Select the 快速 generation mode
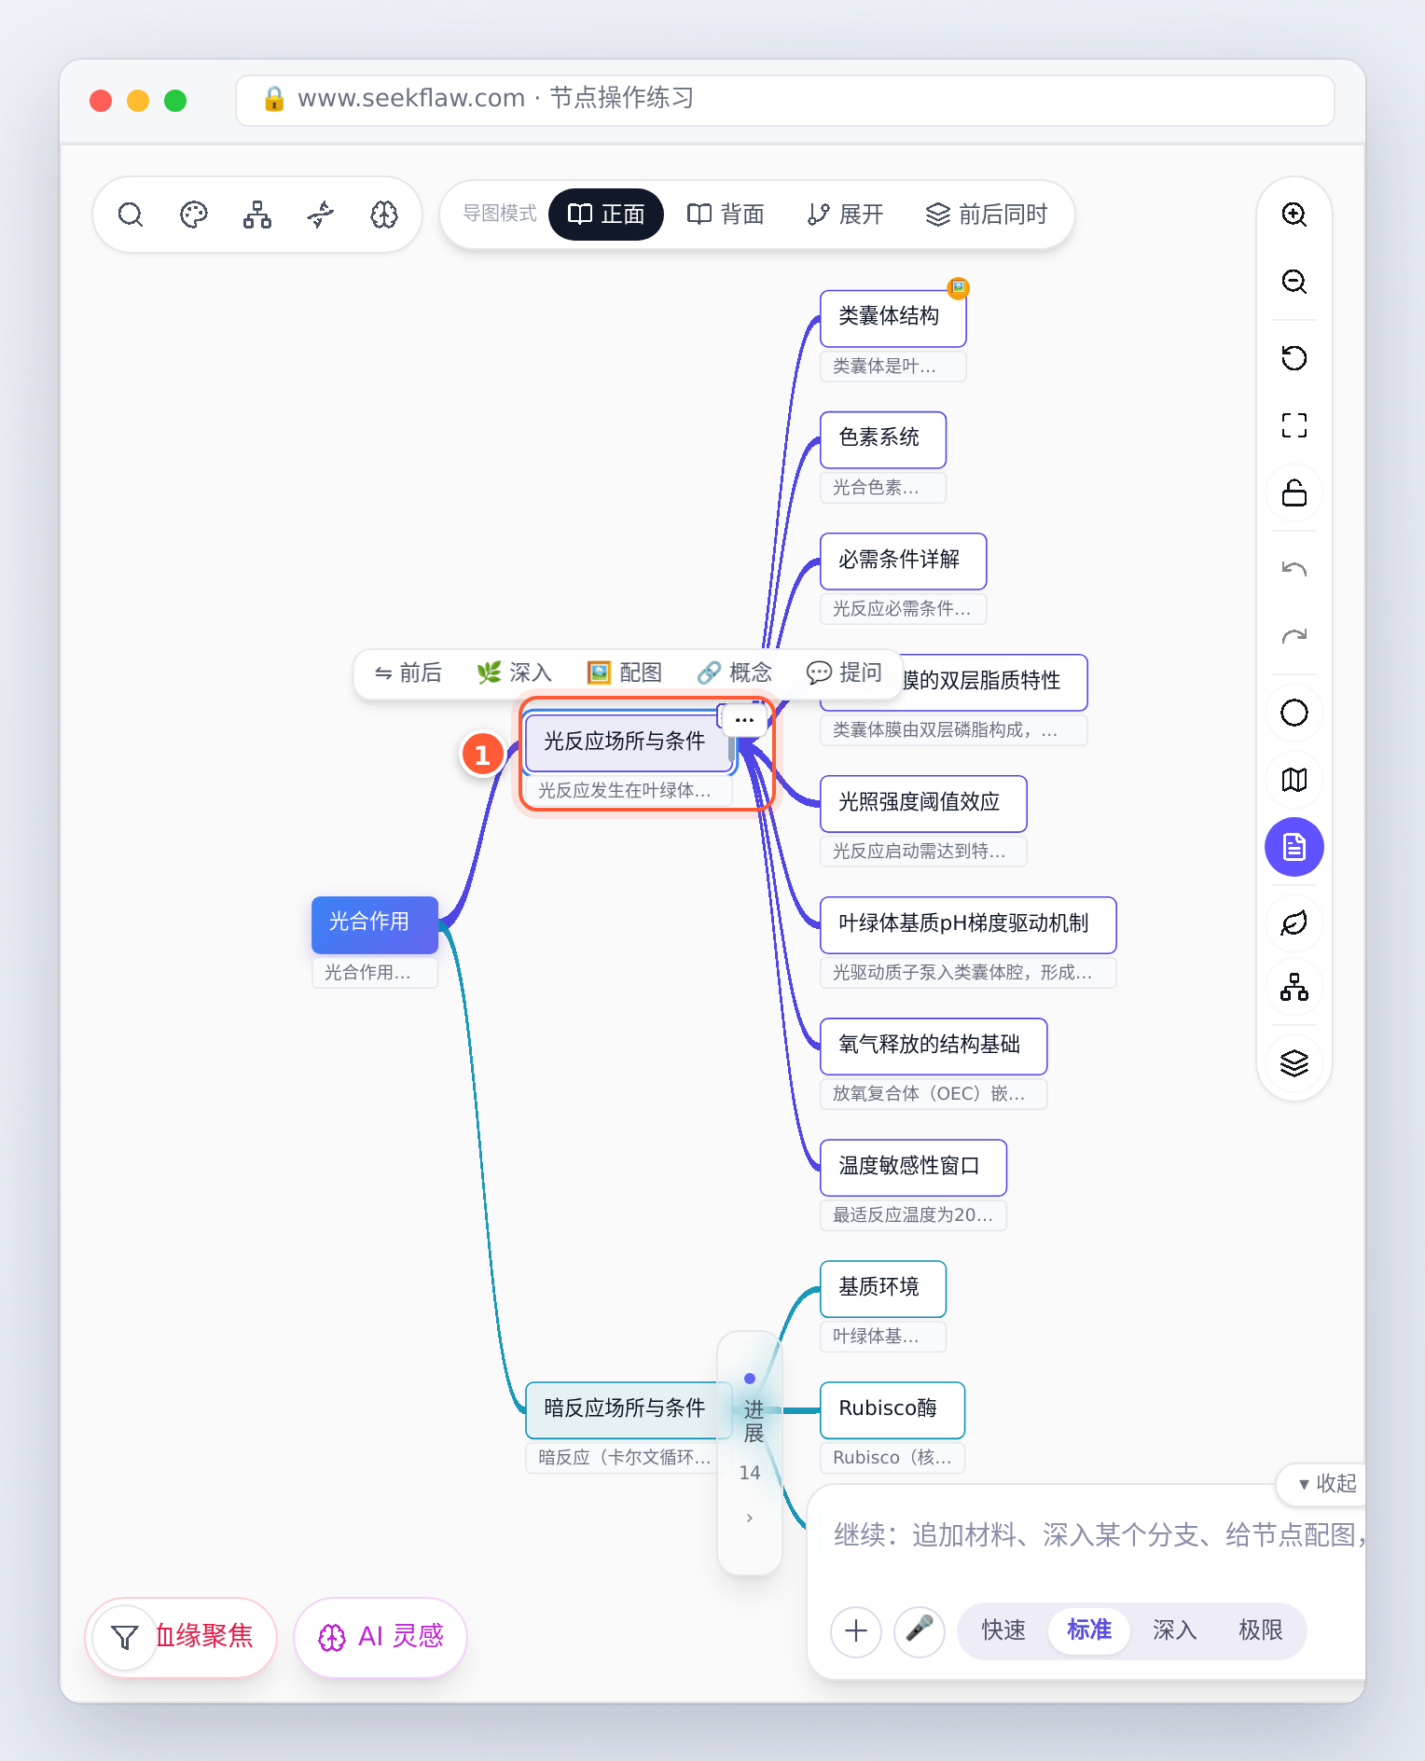 tap(1003, 1630)
